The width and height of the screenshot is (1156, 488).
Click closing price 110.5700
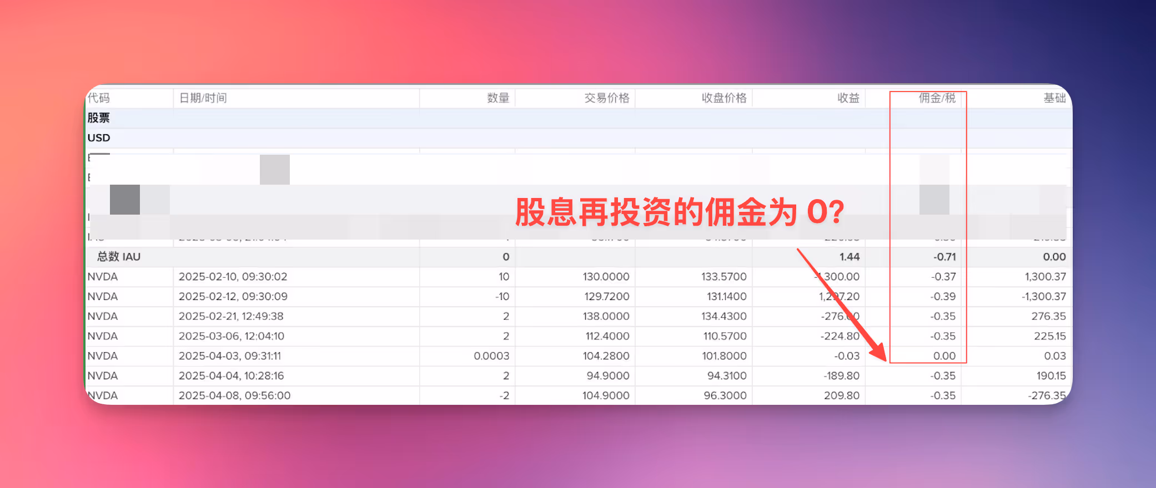(725, 337)
